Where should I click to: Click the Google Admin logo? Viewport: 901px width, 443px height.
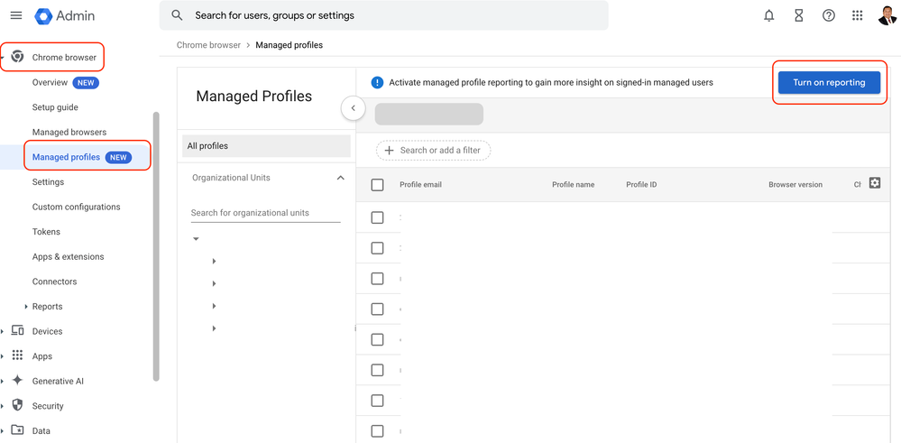click(x=64, y=16)
